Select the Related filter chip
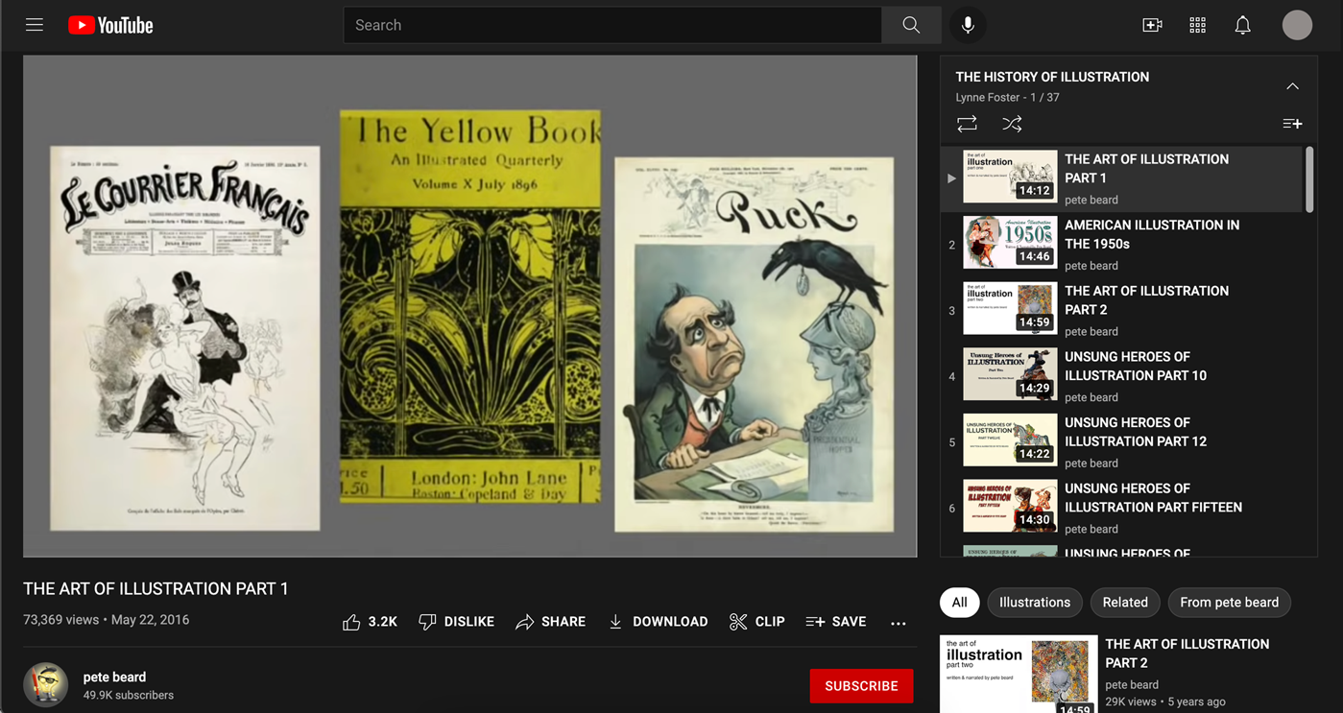The height and width of the screenshot is (713, 1343). click(1125, 603)
